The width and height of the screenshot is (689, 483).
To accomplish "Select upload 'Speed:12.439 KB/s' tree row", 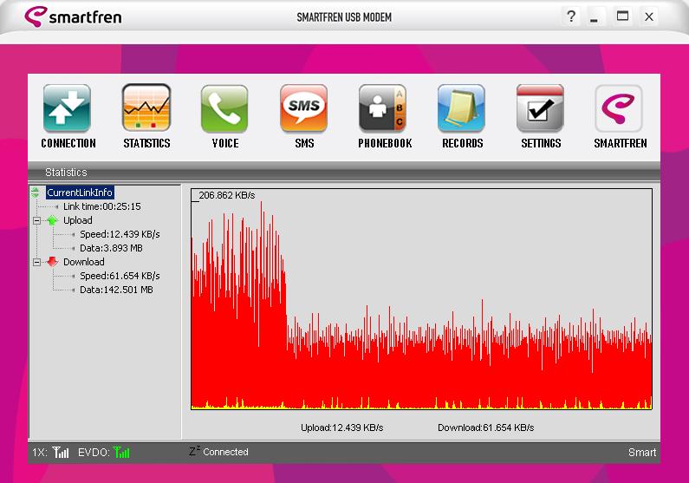I will [120, 234].
